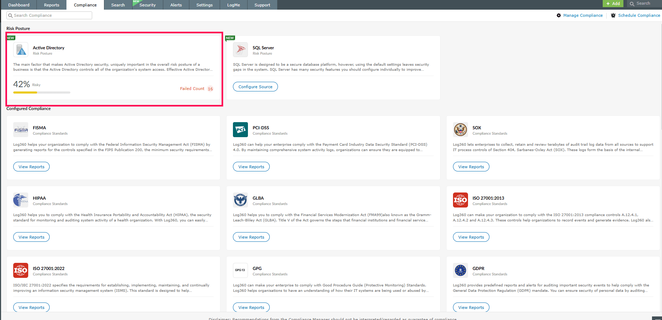This screenshot has height=320, width=662.
Task: Click the ISO 27001:2013 red logo
Action: coord(461,200)
